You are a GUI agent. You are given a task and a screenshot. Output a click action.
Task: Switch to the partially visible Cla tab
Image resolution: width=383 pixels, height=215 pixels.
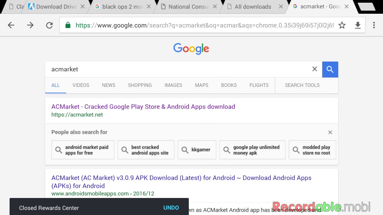pyautogui.click(x=16, y=7)
